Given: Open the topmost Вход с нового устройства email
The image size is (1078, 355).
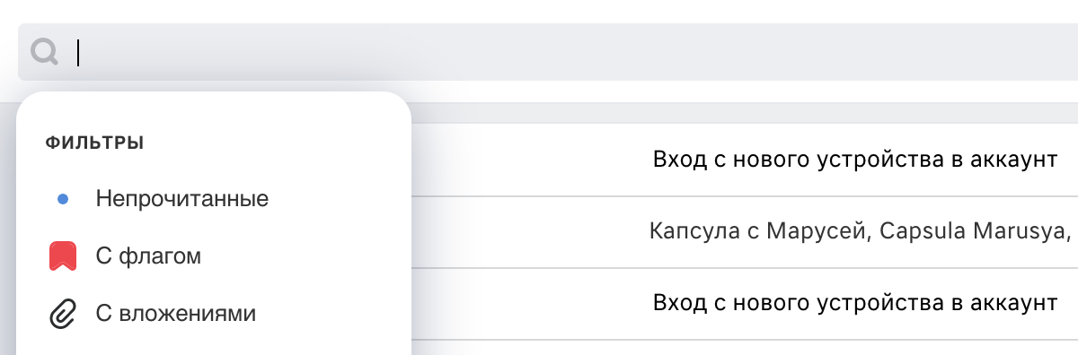Looking at the screenshot, I should tap(745, 160).
